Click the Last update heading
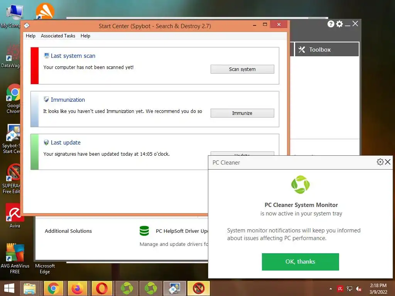Screen dimensions: 395x296 point(66,143)
